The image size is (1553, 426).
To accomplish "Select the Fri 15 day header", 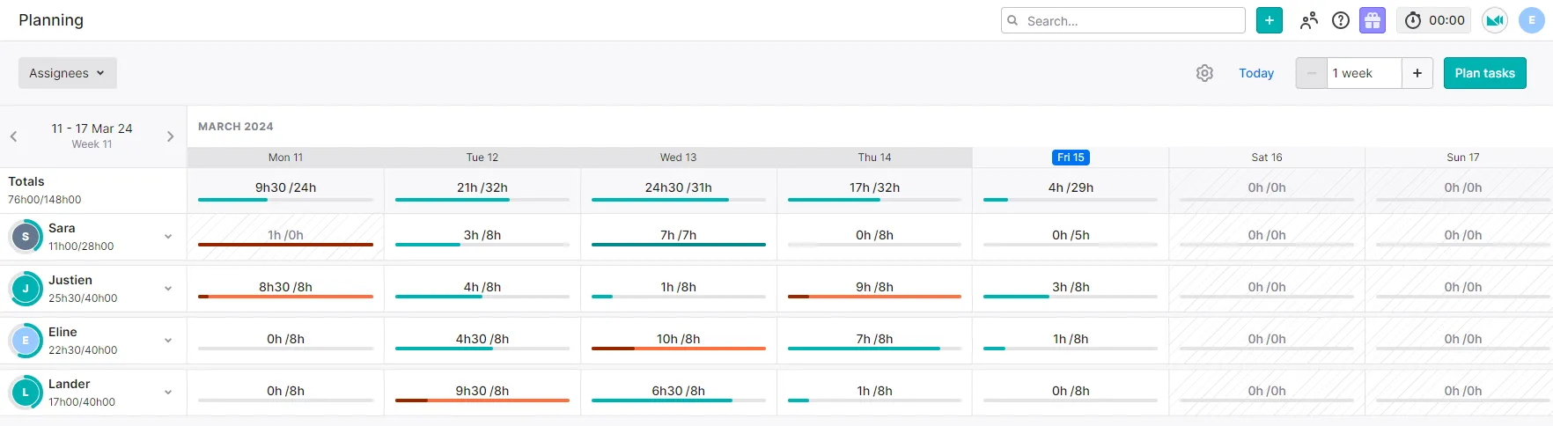I will tap(1071, 158).
